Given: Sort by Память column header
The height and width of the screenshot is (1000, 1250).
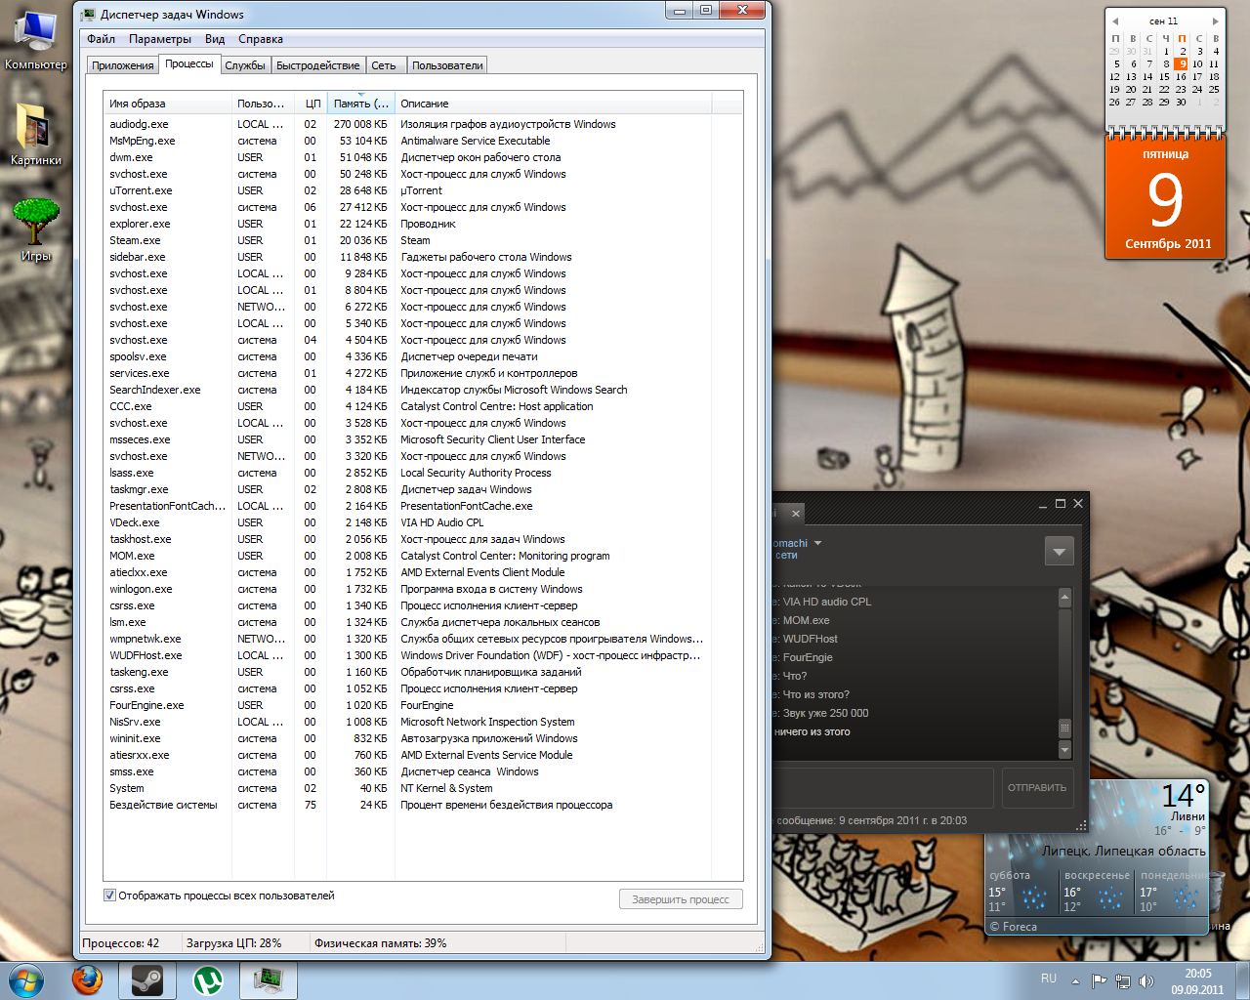Looking at the screenshot, I should 360,104.
